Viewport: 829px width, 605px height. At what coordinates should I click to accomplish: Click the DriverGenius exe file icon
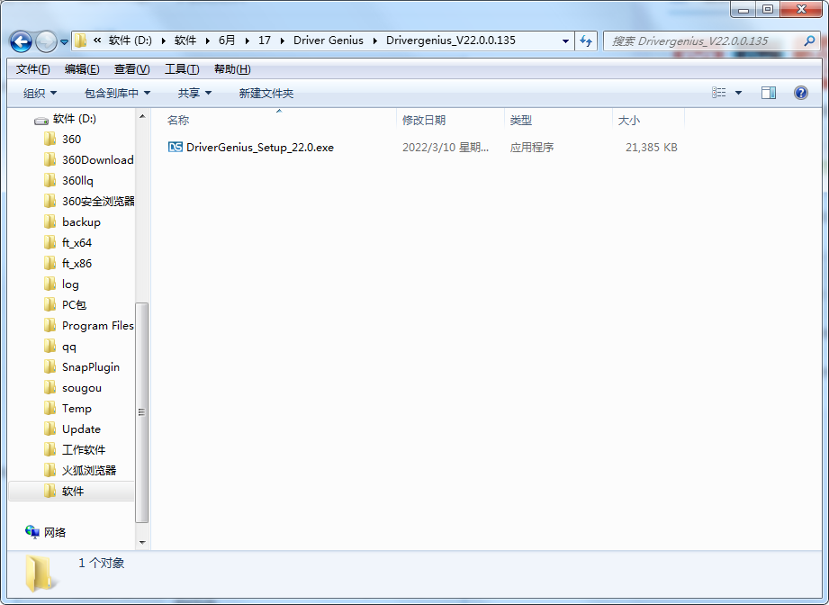point(175,147)
